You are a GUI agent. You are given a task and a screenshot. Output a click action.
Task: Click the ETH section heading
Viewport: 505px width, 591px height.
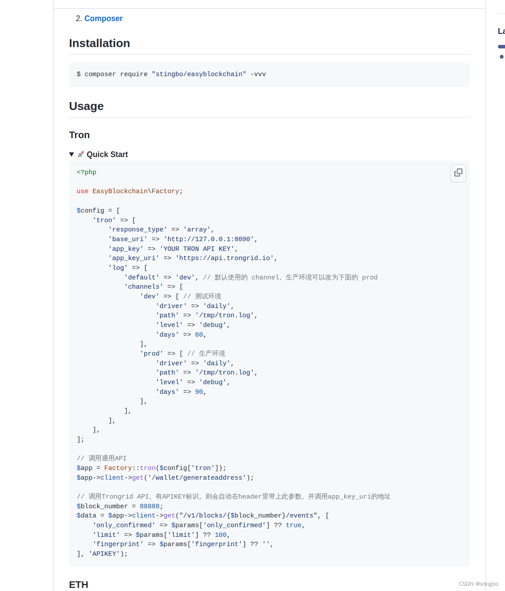pyautogui.click(x=79, y=584)
